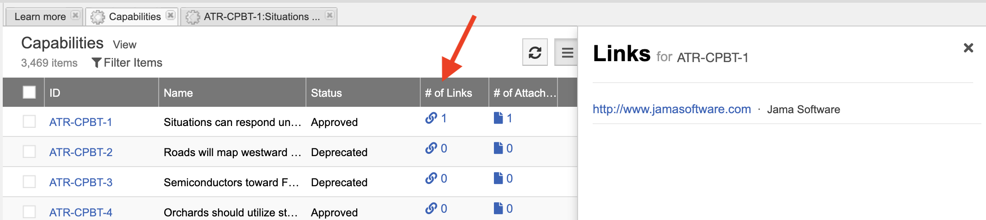
Task: Open the jamasoftware.com hyperlink
Action: pos(672,109)
